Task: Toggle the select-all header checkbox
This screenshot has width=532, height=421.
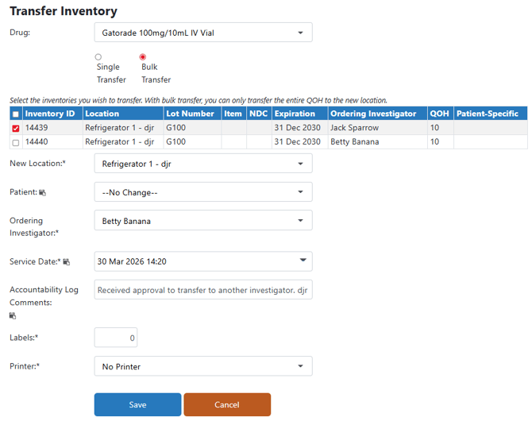Action: point(16,114)
